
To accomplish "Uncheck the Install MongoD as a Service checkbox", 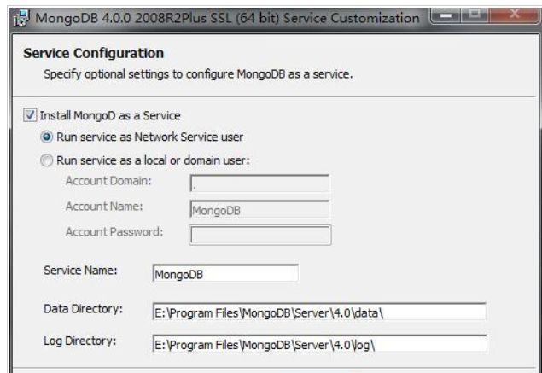I will click(30, 115).
